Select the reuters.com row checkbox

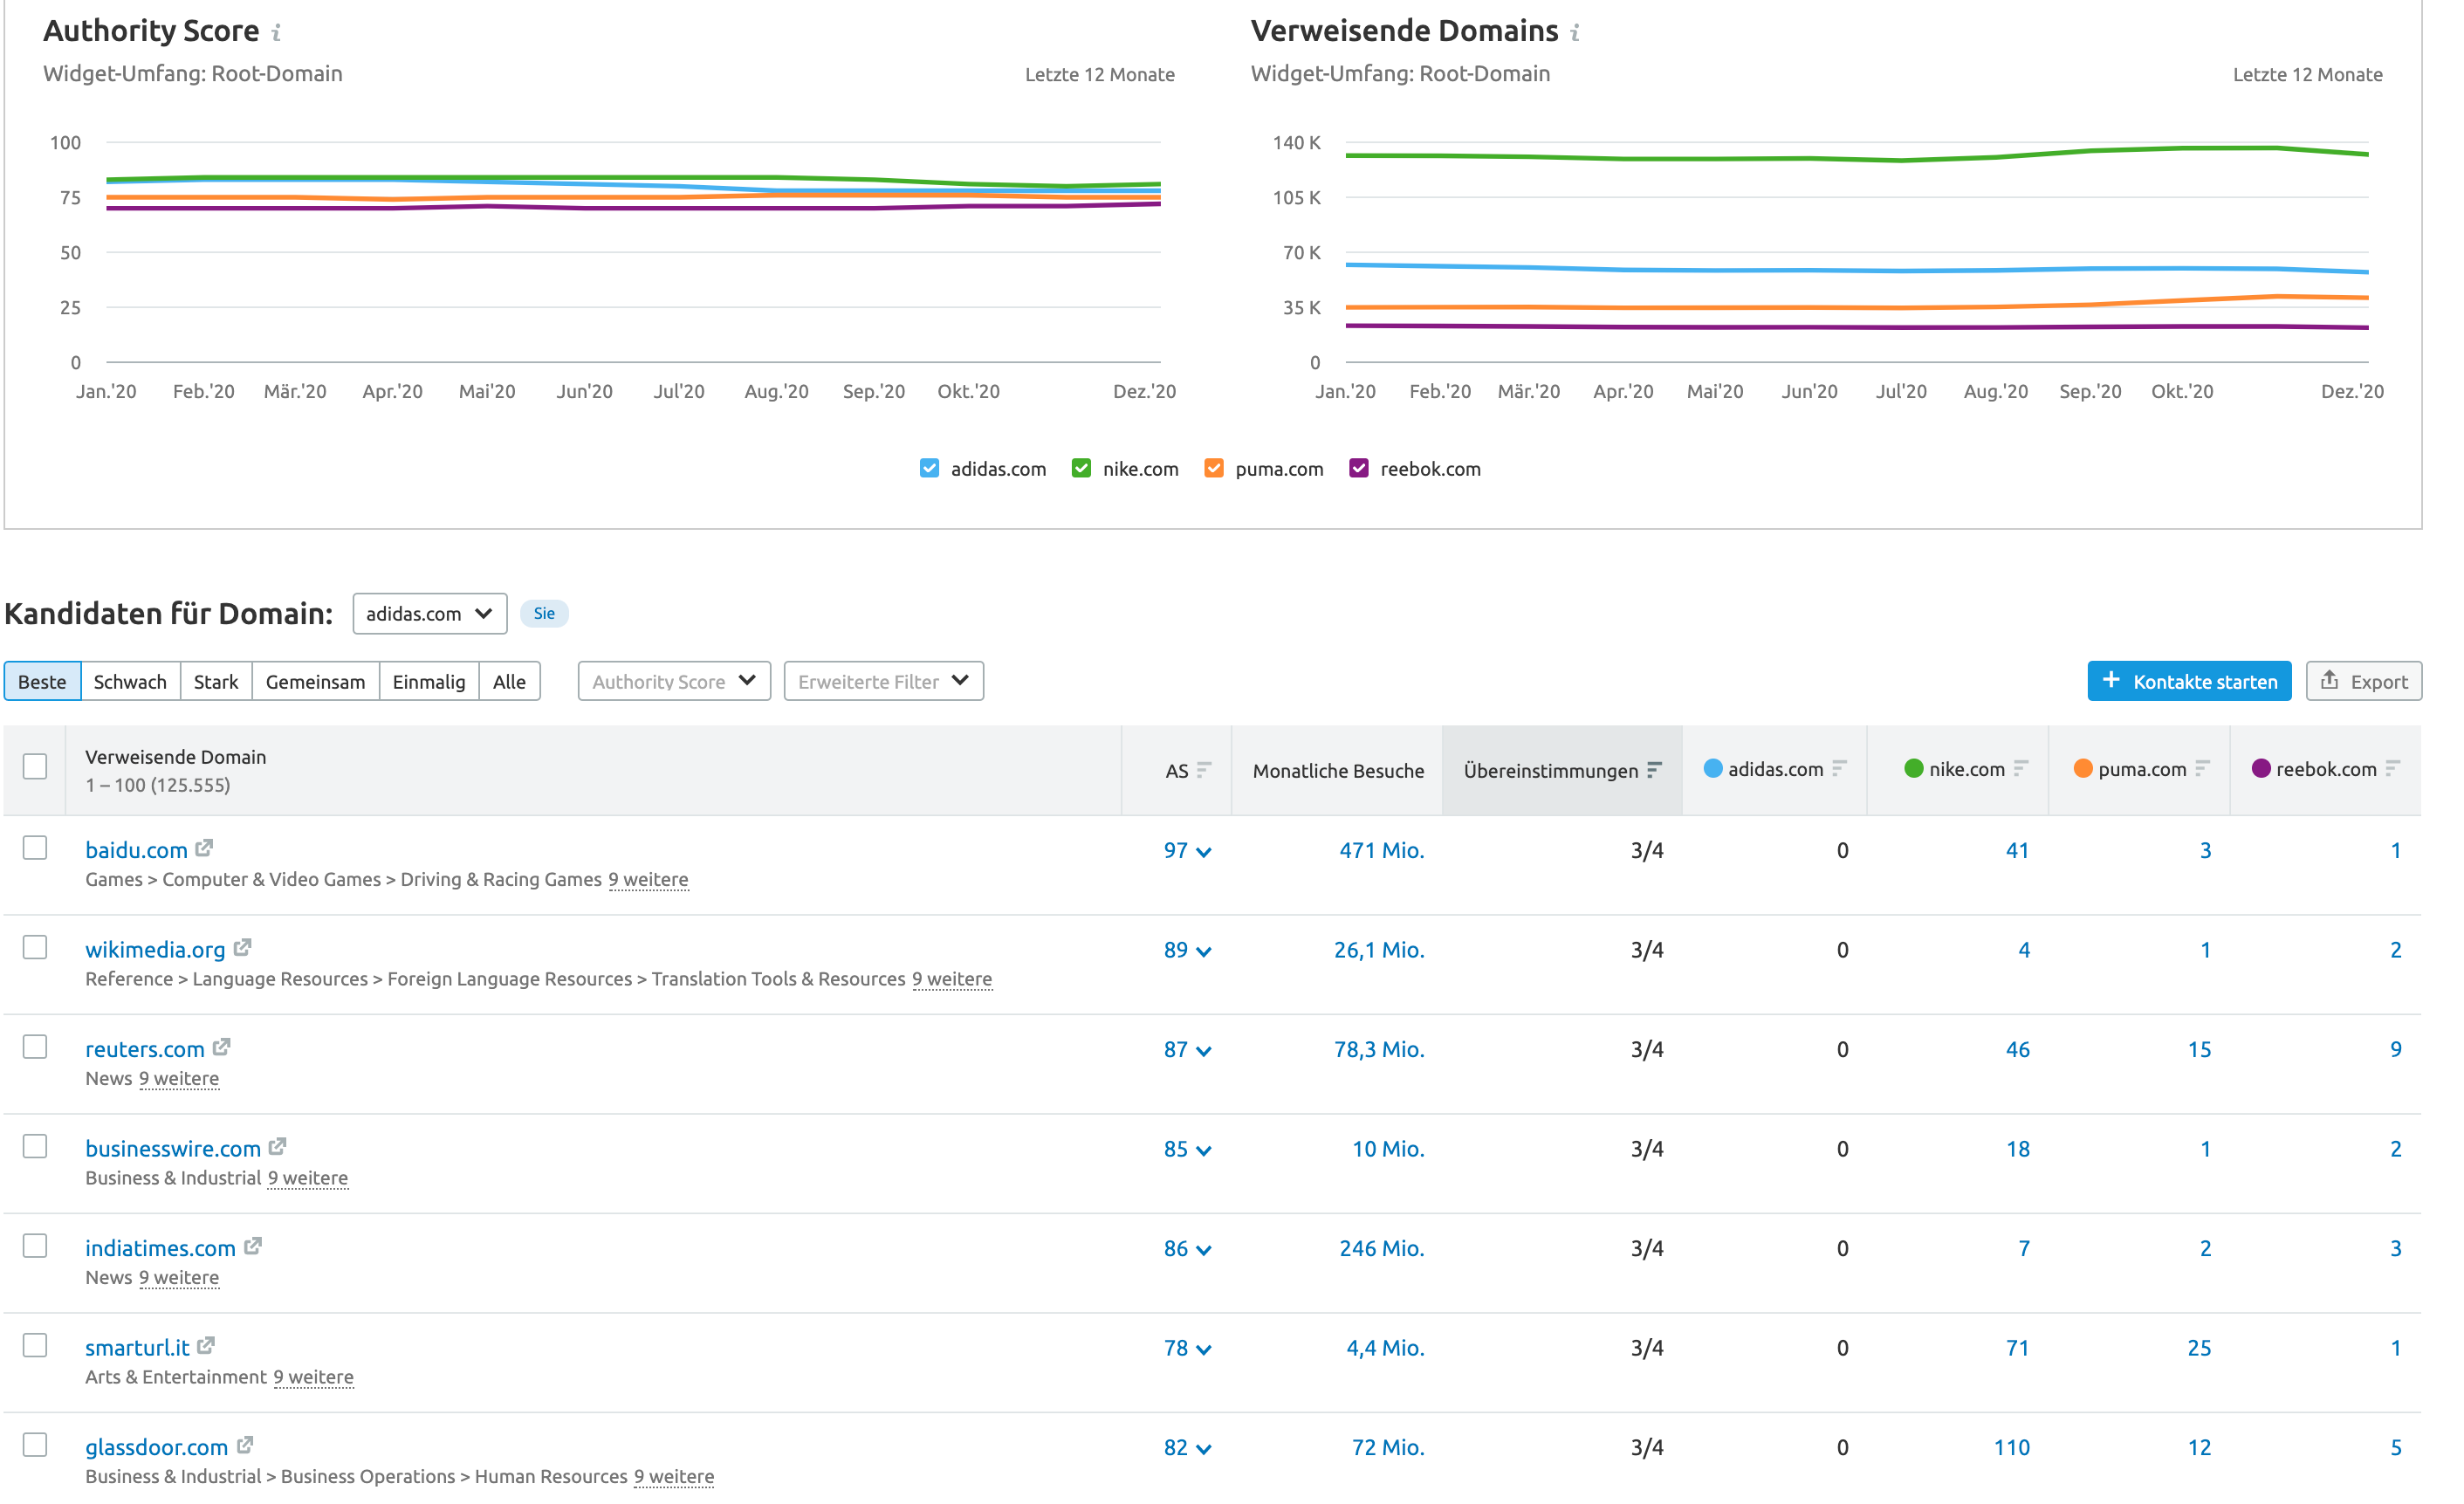[x=35, y=1047]
